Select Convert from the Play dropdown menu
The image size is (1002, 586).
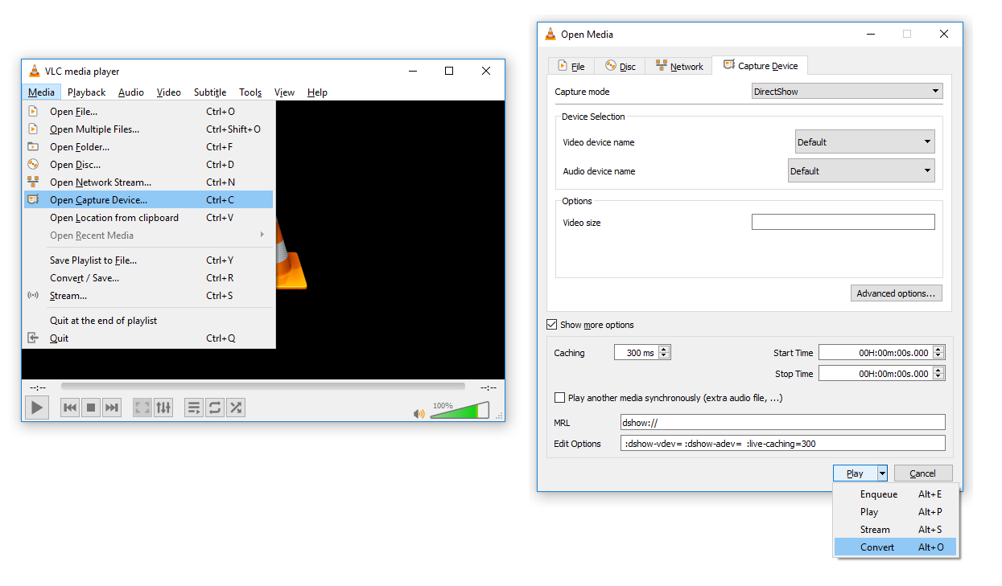(x=877, y=547)
